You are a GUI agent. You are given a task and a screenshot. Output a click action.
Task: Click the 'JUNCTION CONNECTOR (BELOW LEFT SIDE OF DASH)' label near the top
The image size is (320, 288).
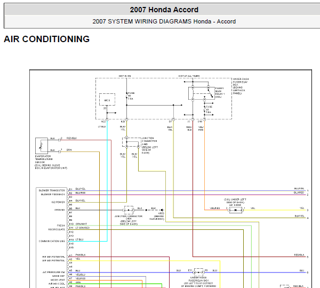(149, 146)
